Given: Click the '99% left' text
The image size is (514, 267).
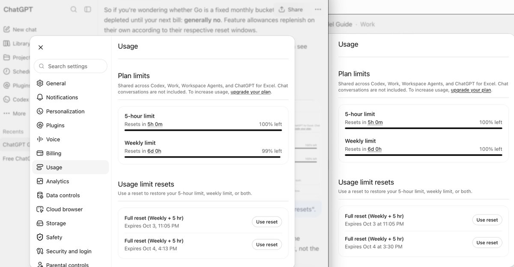Looking at the screenshot, I should (272, 151).
